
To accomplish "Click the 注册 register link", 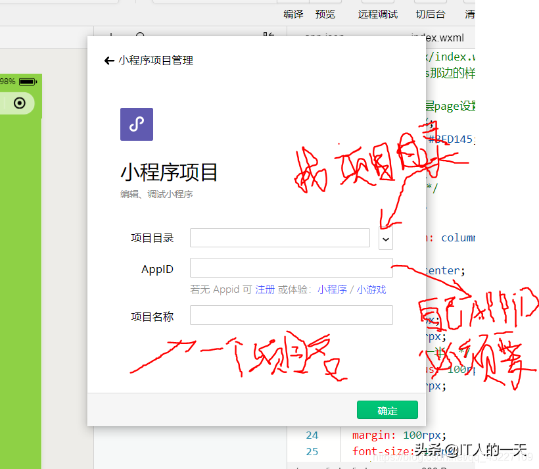I will [265, 289].
